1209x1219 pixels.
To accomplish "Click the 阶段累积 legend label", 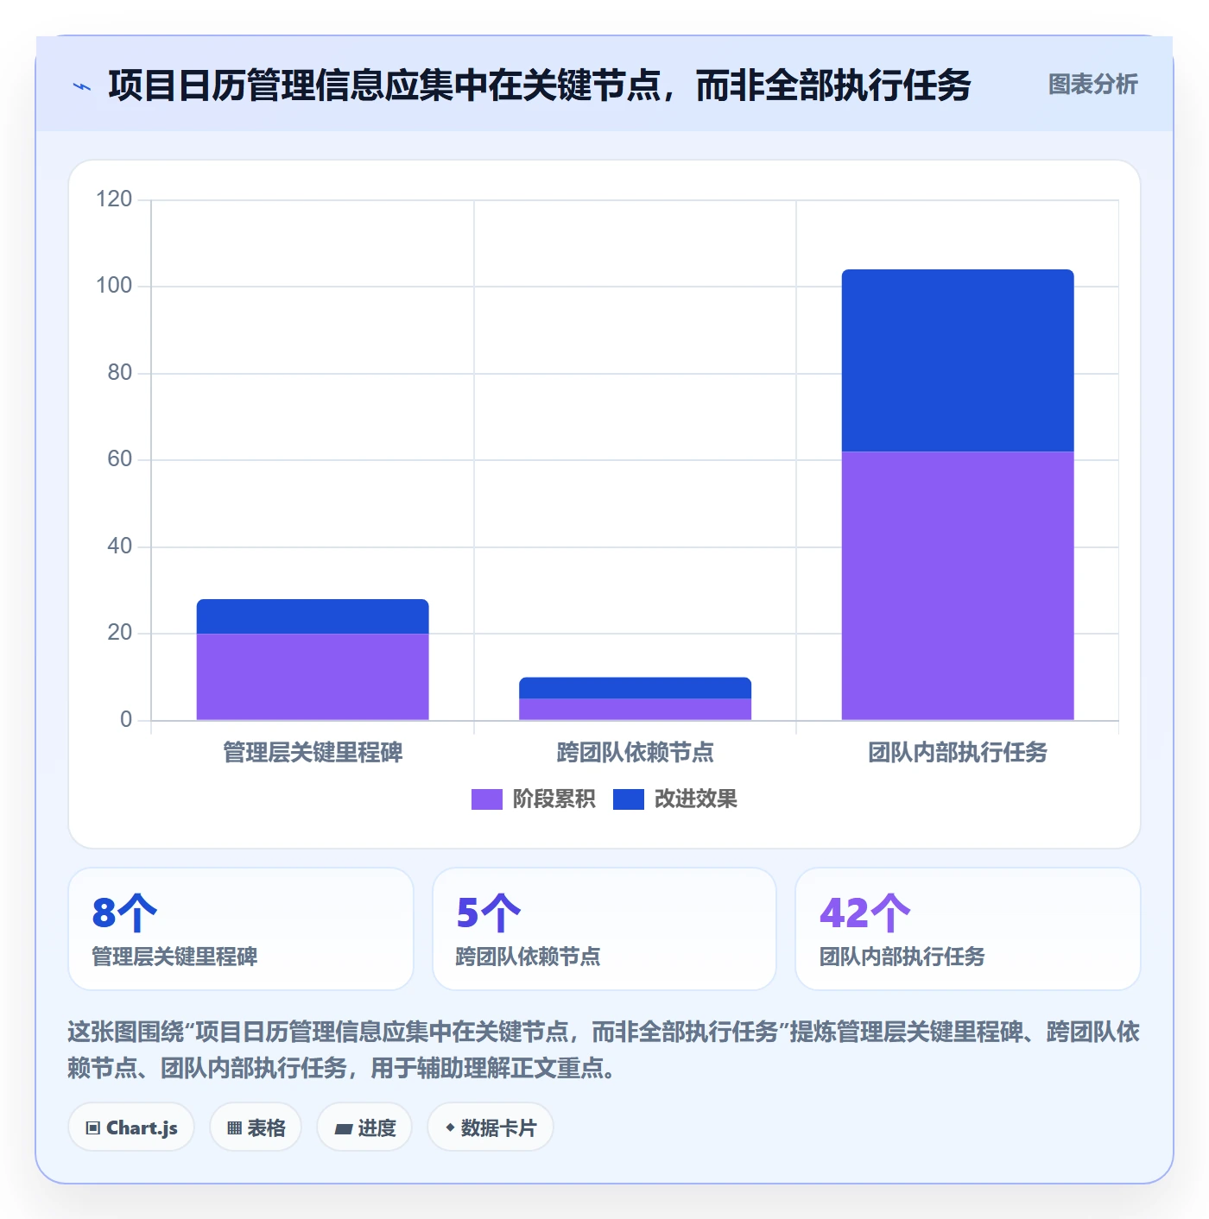I will (x=554, y=799).
